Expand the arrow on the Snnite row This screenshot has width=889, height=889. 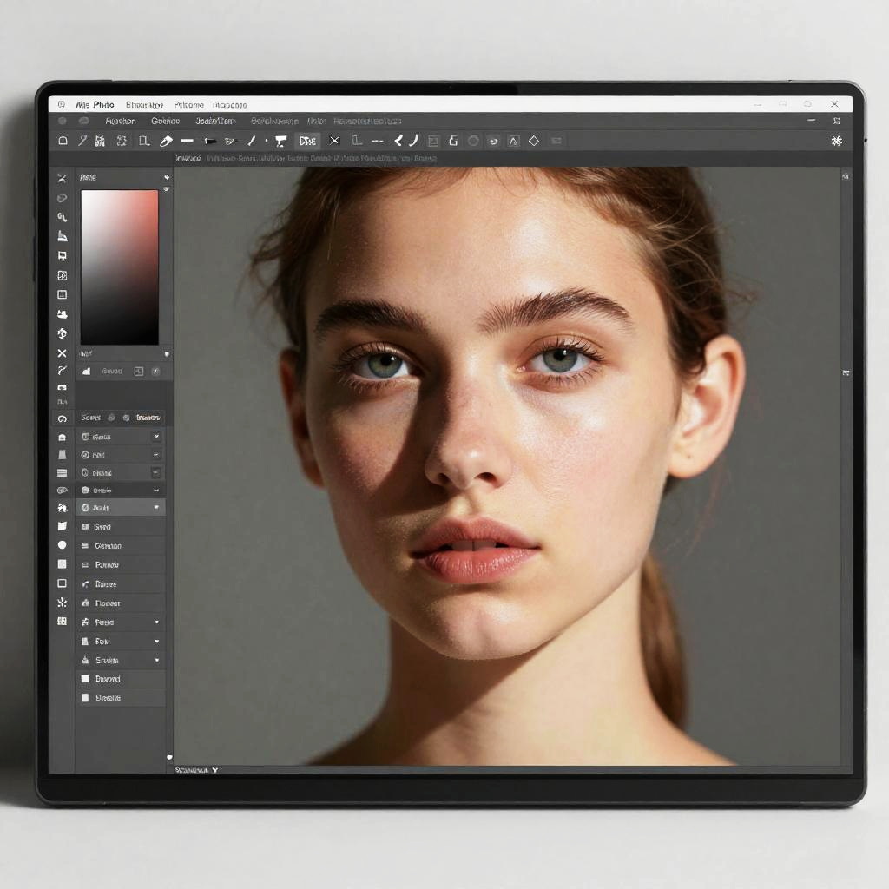[157, 661]
